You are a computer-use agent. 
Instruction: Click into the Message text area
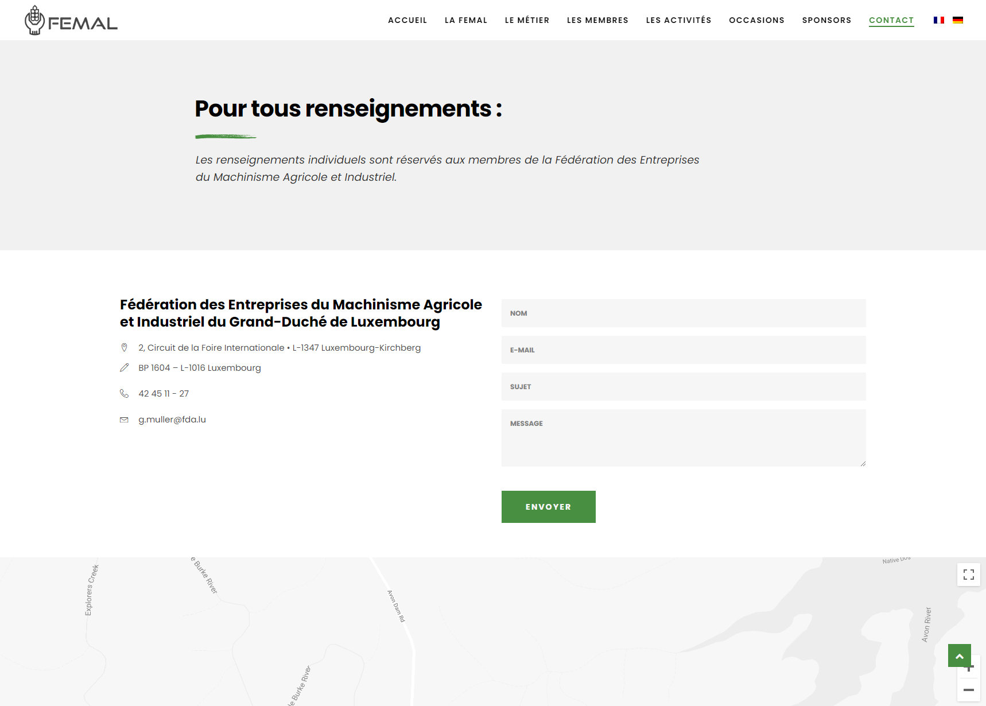point(683,437)
